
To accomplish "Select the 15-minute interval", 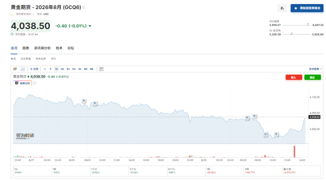I will pyautogui.click(x=56, y=69).
